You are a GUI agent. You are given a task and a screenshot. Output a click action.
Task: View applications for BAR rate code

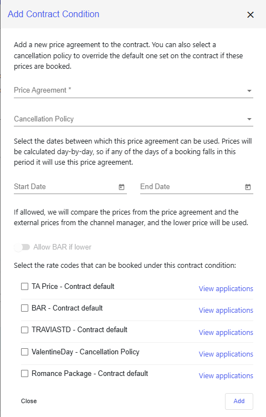[x=226, y=311]
